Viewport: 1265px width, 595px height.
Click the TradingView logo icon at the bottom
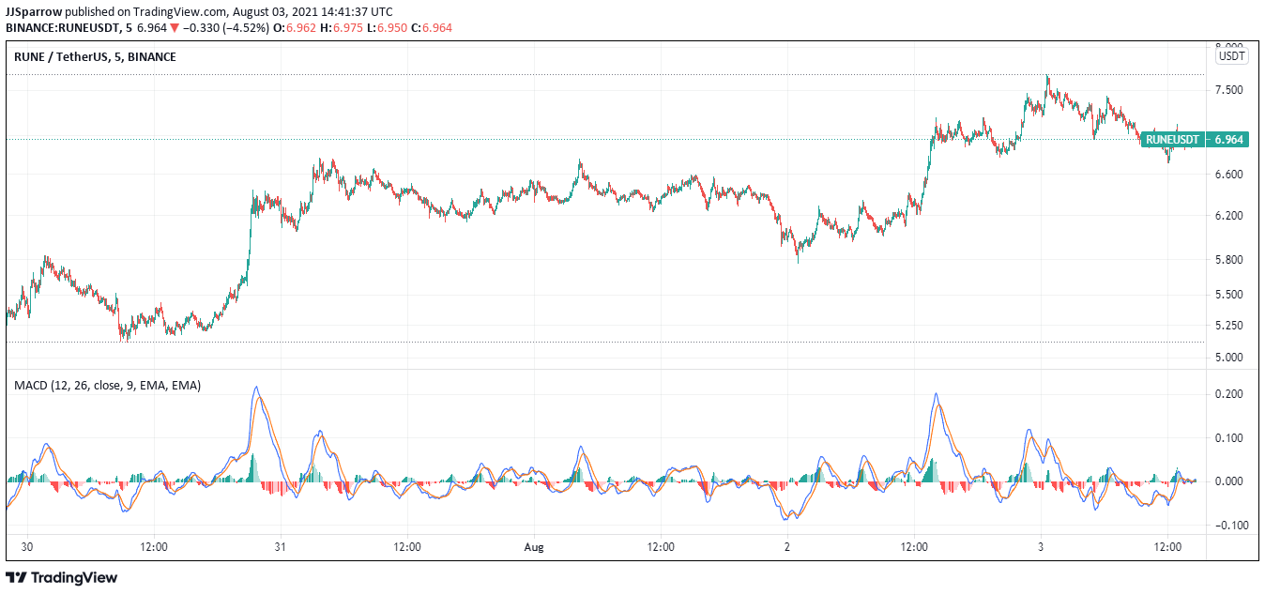[16, 578]
